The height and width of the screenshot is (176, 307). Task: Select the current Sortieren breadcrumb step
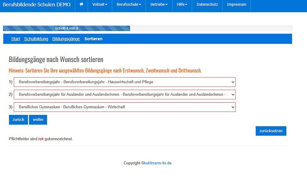click(93, 39)
